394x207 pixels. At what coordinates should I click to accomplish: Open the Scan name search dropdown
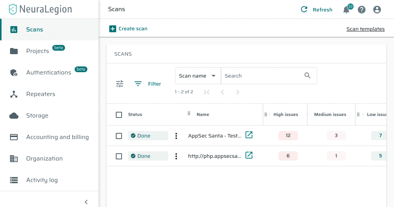pyautogui.click(x=198, y=76)
